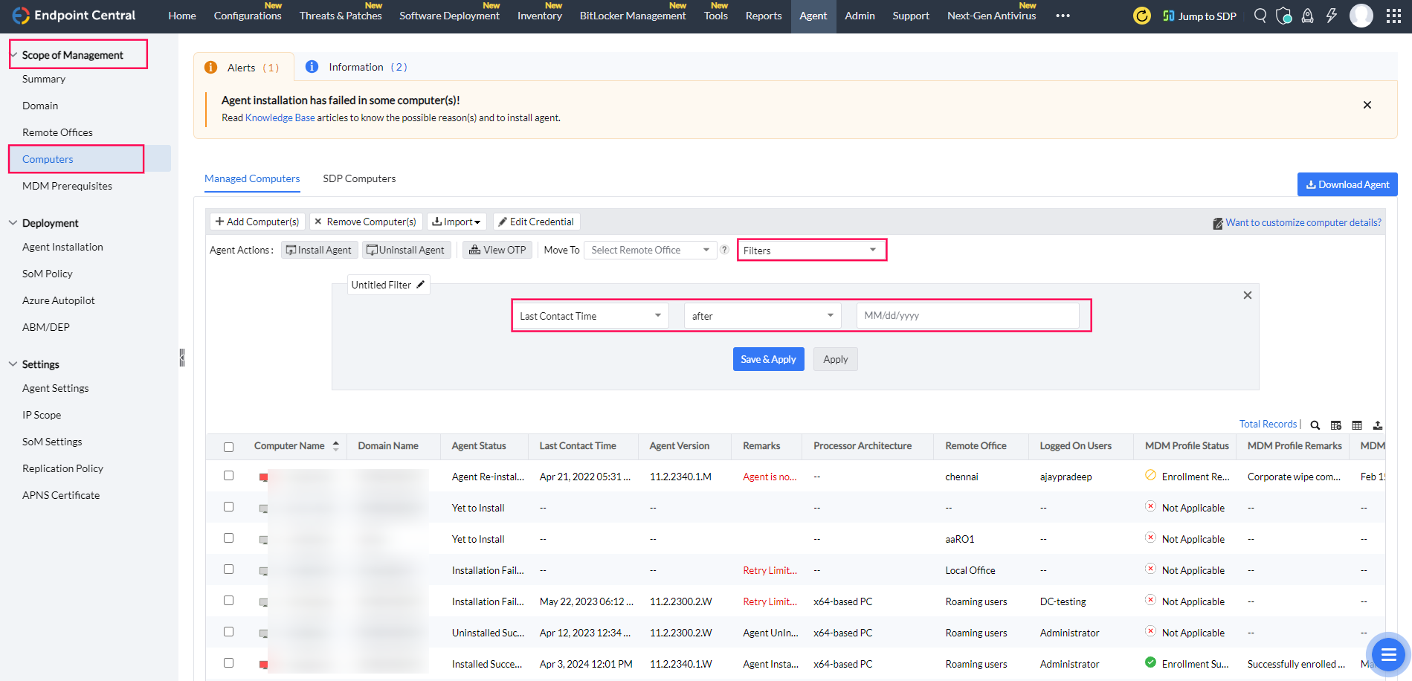Click the MM/dd/yyyy date input field
This screenshot has height=681, width=1412.
[967, 315]
